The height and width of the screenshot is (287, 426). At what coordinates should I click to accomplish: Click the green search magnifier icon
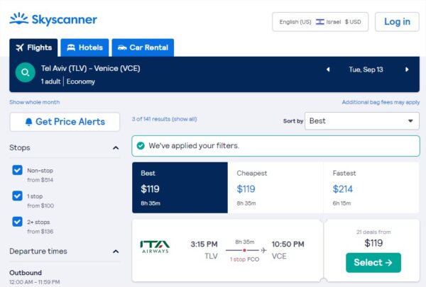26,72
